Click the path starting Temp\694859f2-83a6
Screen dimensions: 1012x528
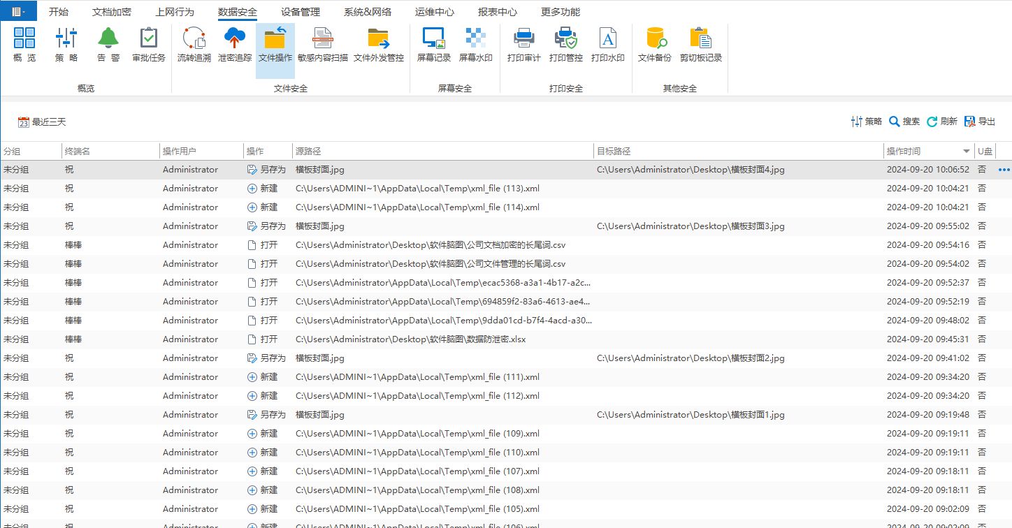click(x=444, y=302)
